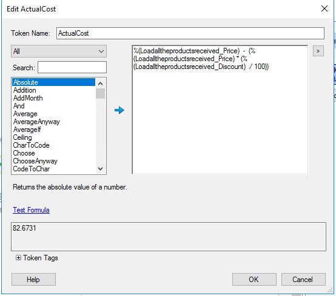Select 'CharToCode' in the function list
Viewport: 336px width, 296px height.
click(x=53, y=145)
